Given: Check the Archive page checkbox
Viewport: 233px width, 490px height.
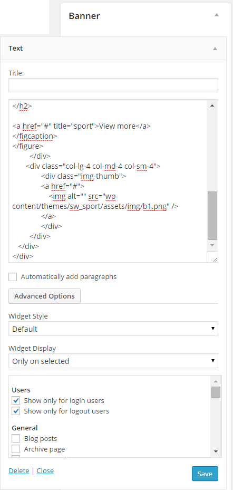Looking at the screenshot, I should point(16,449).
